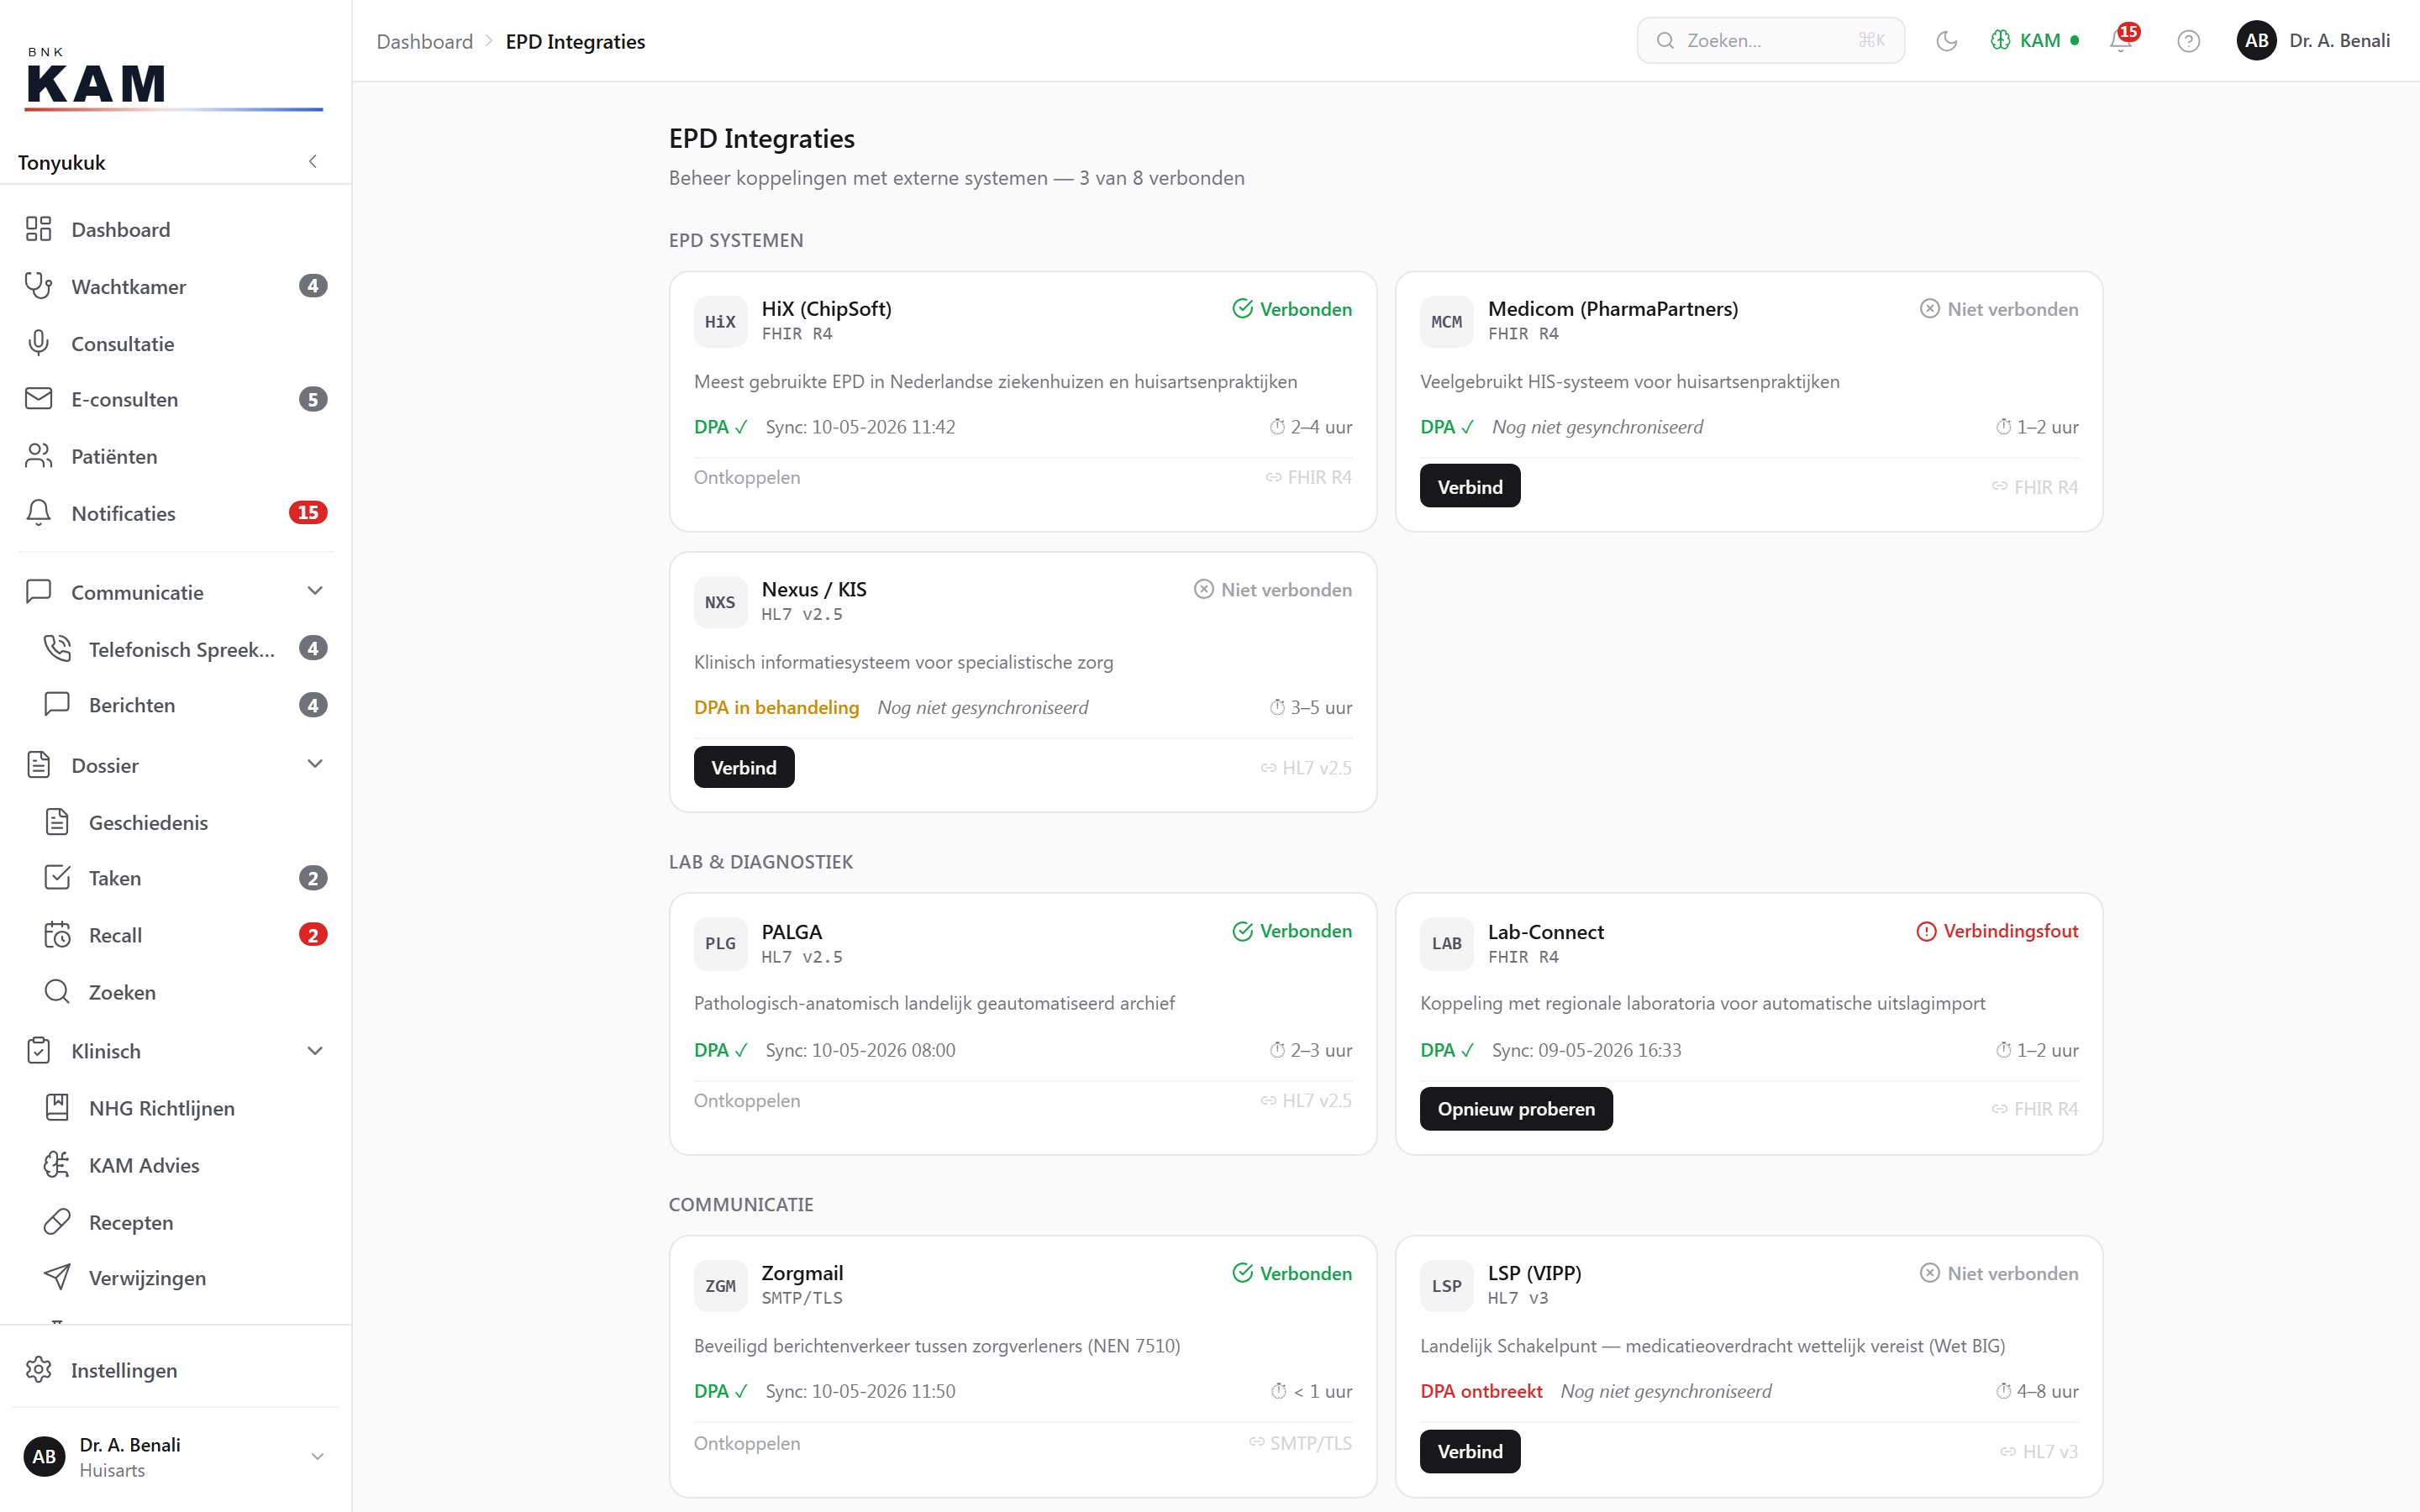2420x1512 pixels.
Task: Click Dashboard breadcrumb link
Action: click(x=424, y=41)
